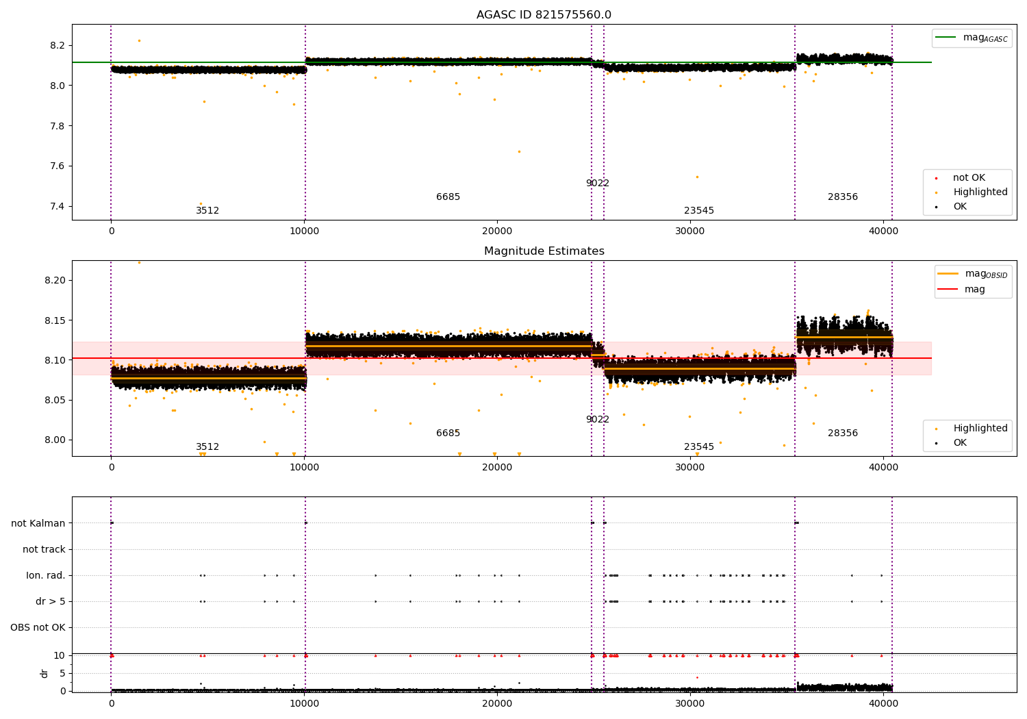
Task: Click the 40000 x-tick under the top plot
Action: click(883, 231)
